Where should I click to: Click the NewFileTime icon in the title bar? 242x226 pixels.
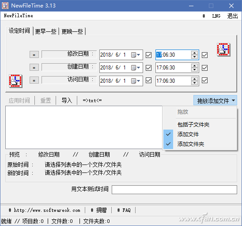(5, 6)
